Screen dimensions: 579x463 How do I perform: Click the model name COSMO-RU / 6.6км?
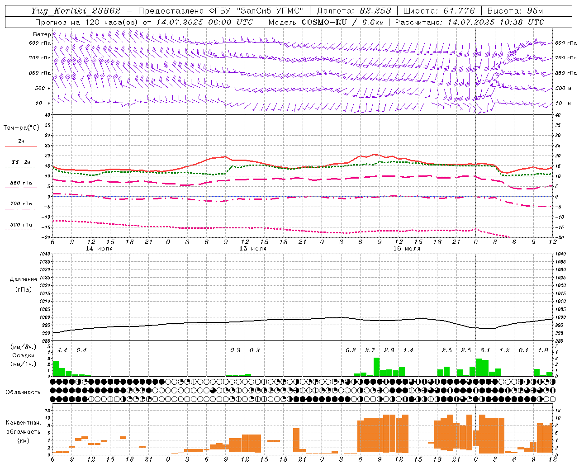343,22
